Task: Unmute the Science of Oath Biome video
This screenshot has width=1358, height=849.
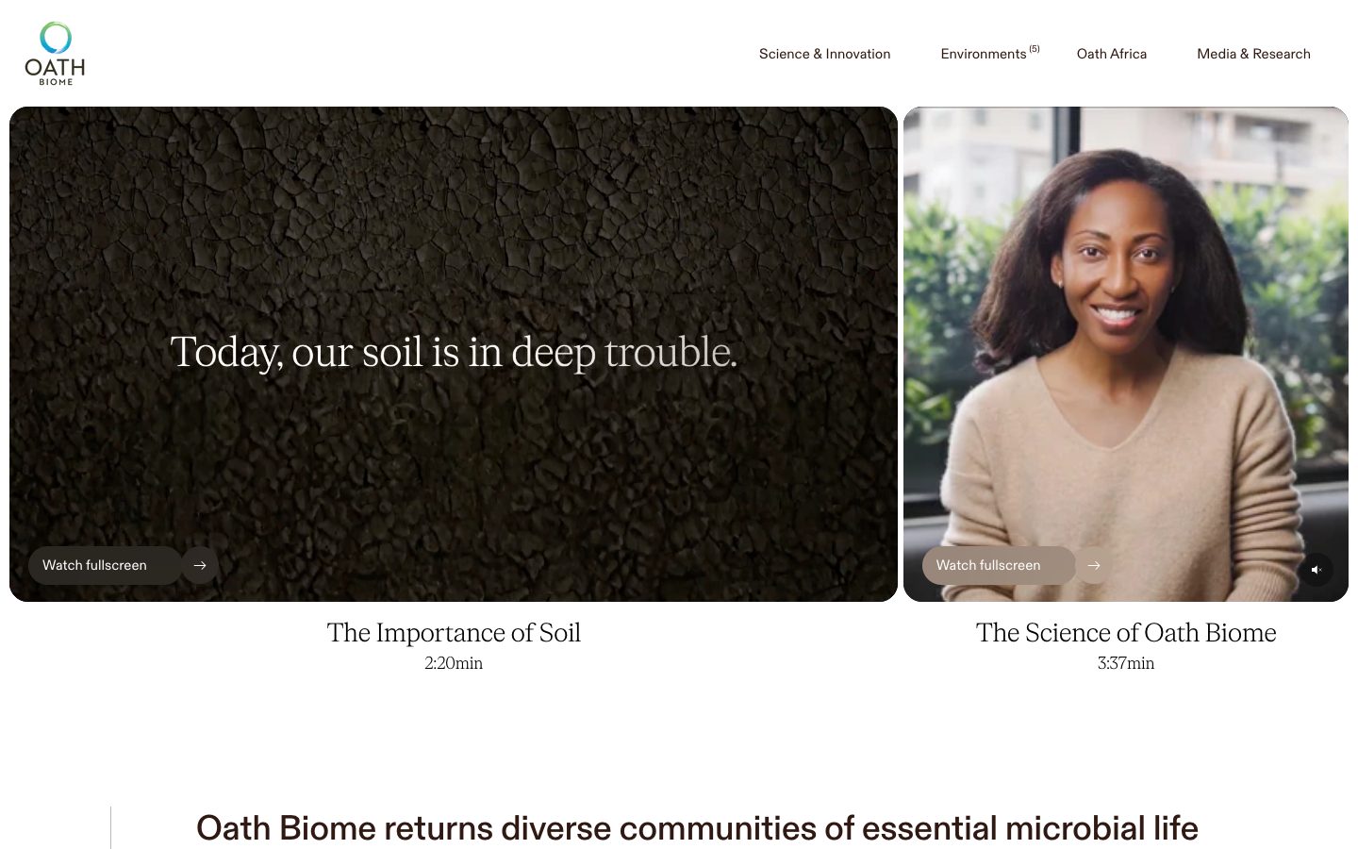Action: pyautogui.click(x=1317, y=569)
